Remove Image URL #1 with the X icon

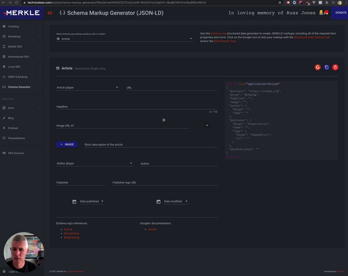coord(207,126)
